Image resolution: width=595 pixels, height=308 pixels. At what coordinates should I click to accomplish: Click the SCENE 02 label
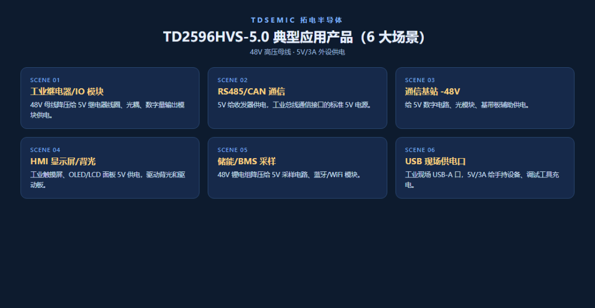coord(232,80)
